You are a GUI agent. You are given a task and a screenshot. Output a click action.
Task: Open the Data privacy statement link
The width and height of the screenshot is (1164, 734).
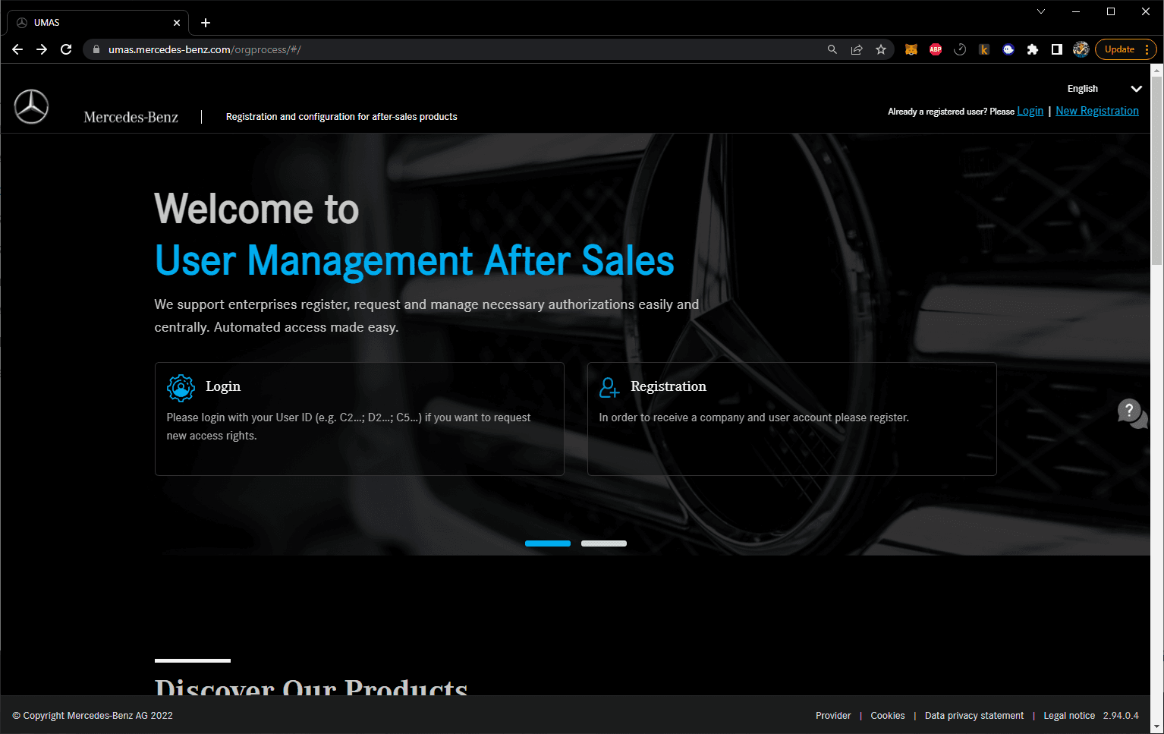click(x=974, y=716)
